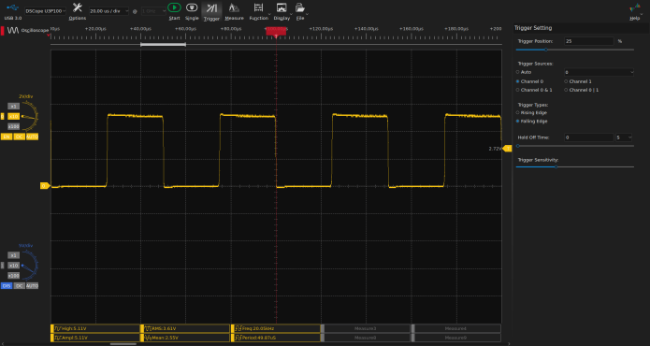Toggle channel 0 DC coupling button
The width and height of the screenshot is (650, 346).
[x=19, y=137]
